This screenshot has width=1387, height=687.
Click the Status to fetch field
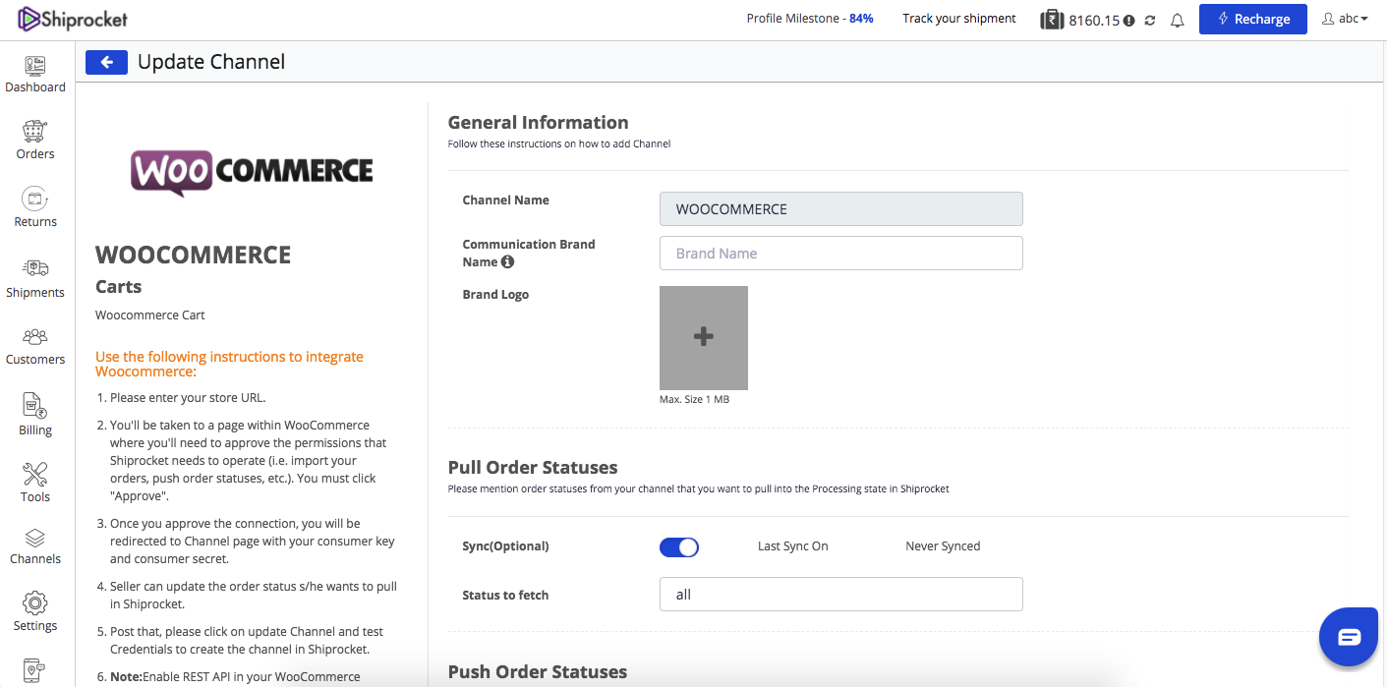click(x=841, y=594)
